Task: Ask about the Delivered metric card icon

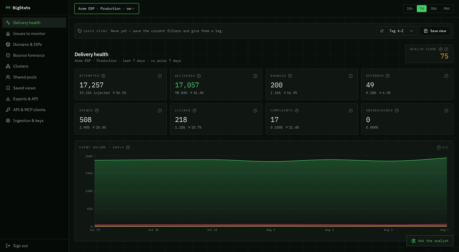Action: [255, 76]
